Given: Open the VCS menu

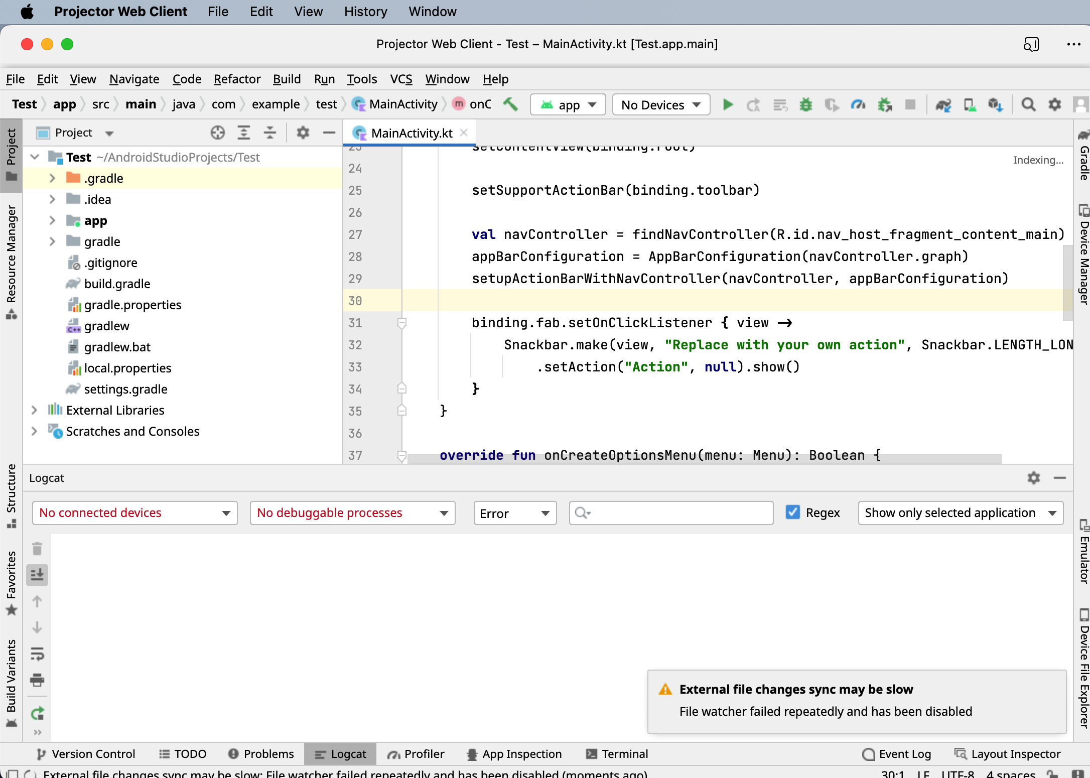Looking at the screenshot, I should [x=401, y=79].
